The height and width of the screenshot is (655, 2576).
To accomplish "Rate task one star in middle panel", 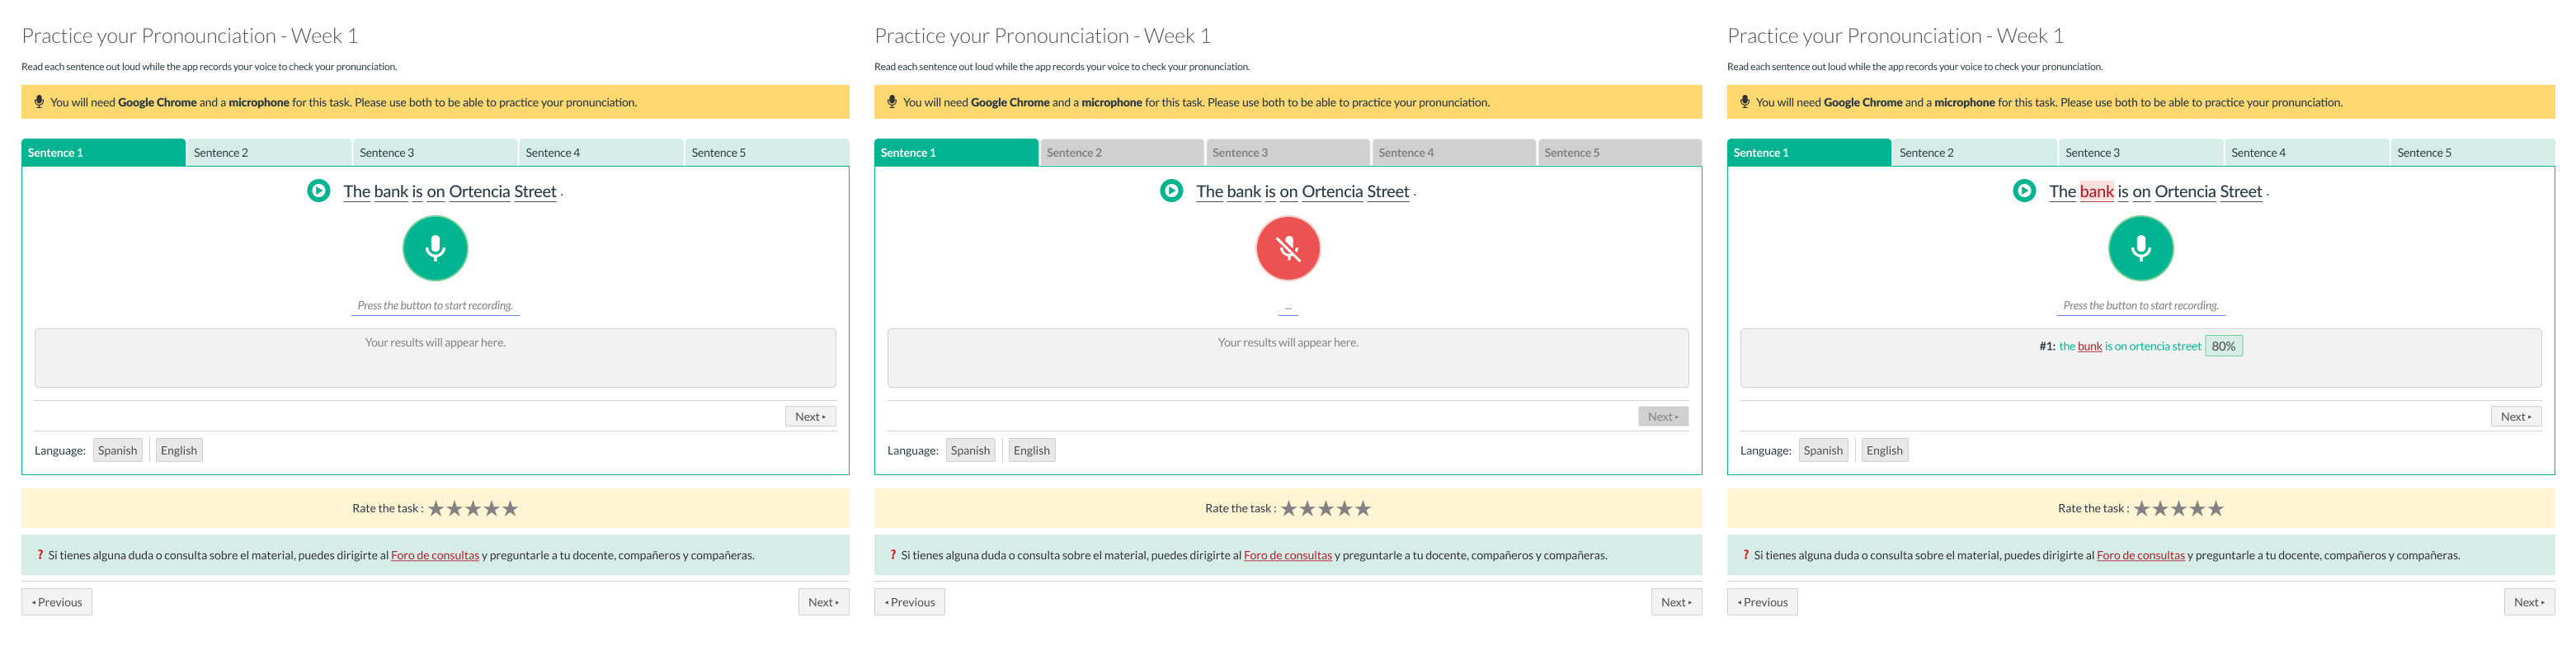I will click(x=1289, y=508).
